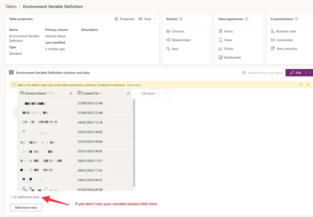Click the + 32 additional rows link

click(x=25, y=197)
